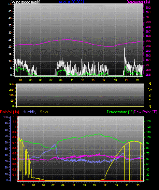Click the 28.9 barometer axis value
The height and width of the screenshot is (190, 159).
coord(148,70)
